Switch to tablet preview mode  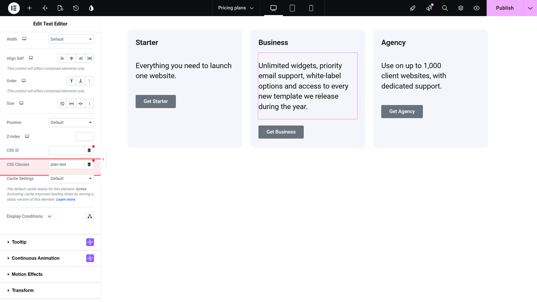pos(292,8)
